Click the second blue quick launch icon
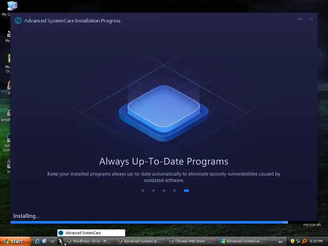Viewport: 328px width, 246px height. point(45,241)
